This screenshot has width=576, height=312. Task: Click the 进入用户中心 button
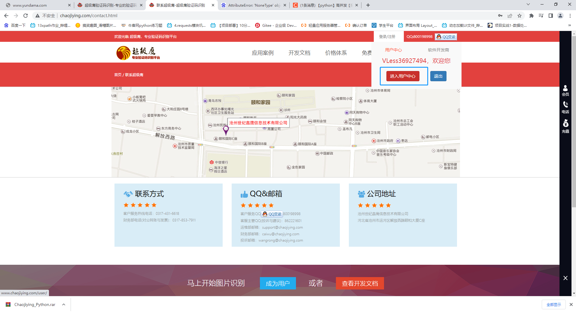tap(403, 76)
